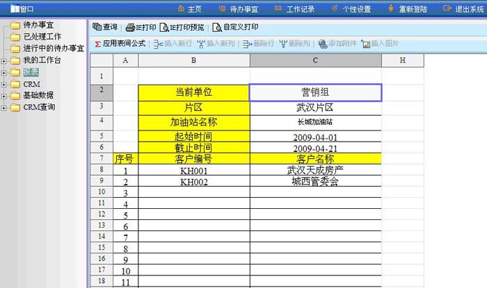Open 主页 home in top menu
This screenshot has width=487, height=288.
coord(189,9)
